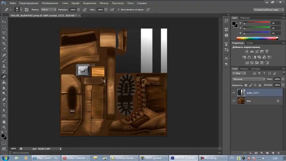
Task: Add a Vibrance adjustment (triangle icon)
Action: pyautogui.click(x=267, y=51)
